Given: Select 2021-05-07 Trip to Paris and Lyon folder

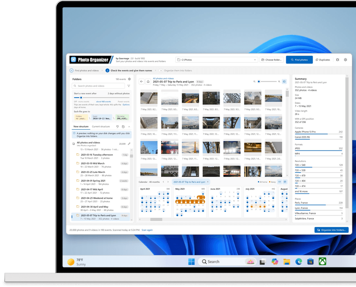Looking at the screenshot, I should (x=101, y=217).
